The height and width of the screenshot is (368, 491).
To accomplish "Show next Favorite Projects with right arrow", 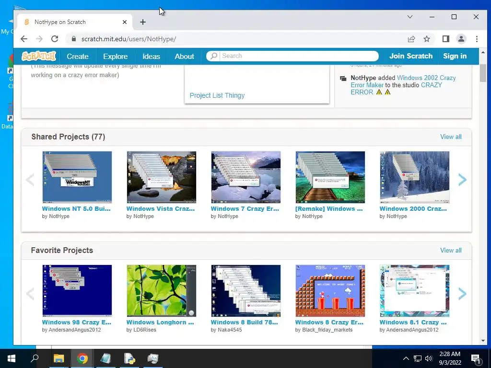I will (463, 294).
